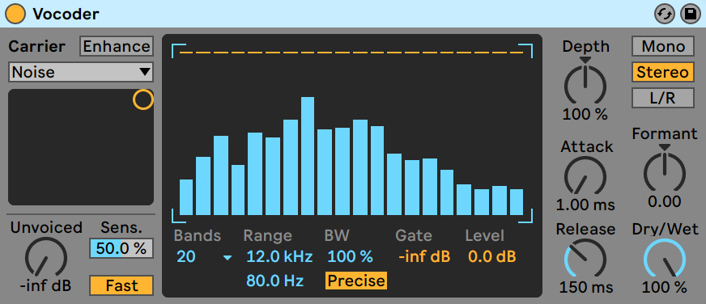Select the Stereo mode button
The width and height of the screenshot is (706, 304).
click(x=663, y=73)
